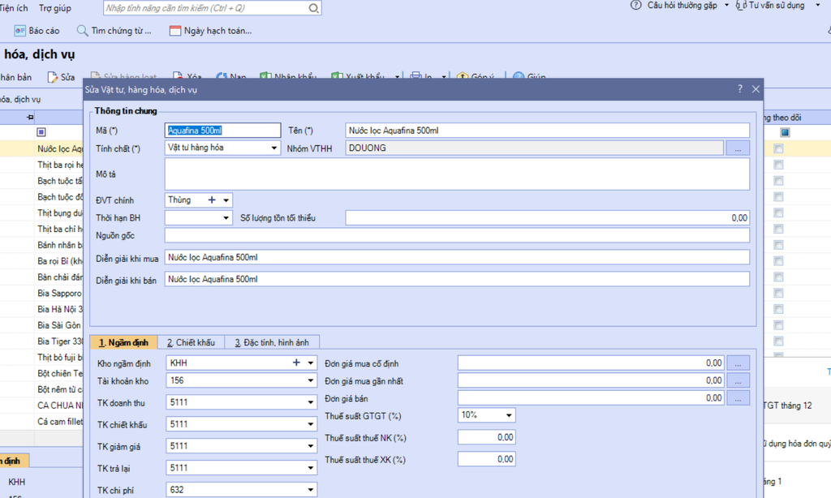
Task: Toggle theo dõi checkbox for Nước lọc Aquafina row
Action: [778, 149]
